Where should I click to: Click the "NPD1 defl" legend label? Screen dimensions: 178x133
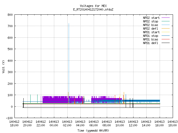(x=150, y=43)
